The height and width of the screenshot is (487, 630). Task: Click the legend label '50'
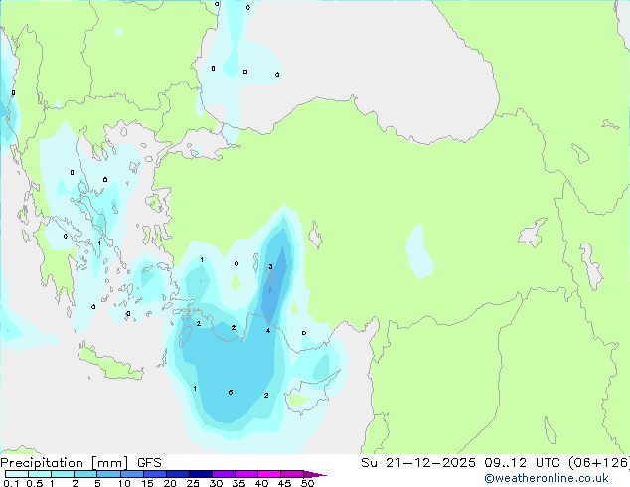(x=308, y=483)
